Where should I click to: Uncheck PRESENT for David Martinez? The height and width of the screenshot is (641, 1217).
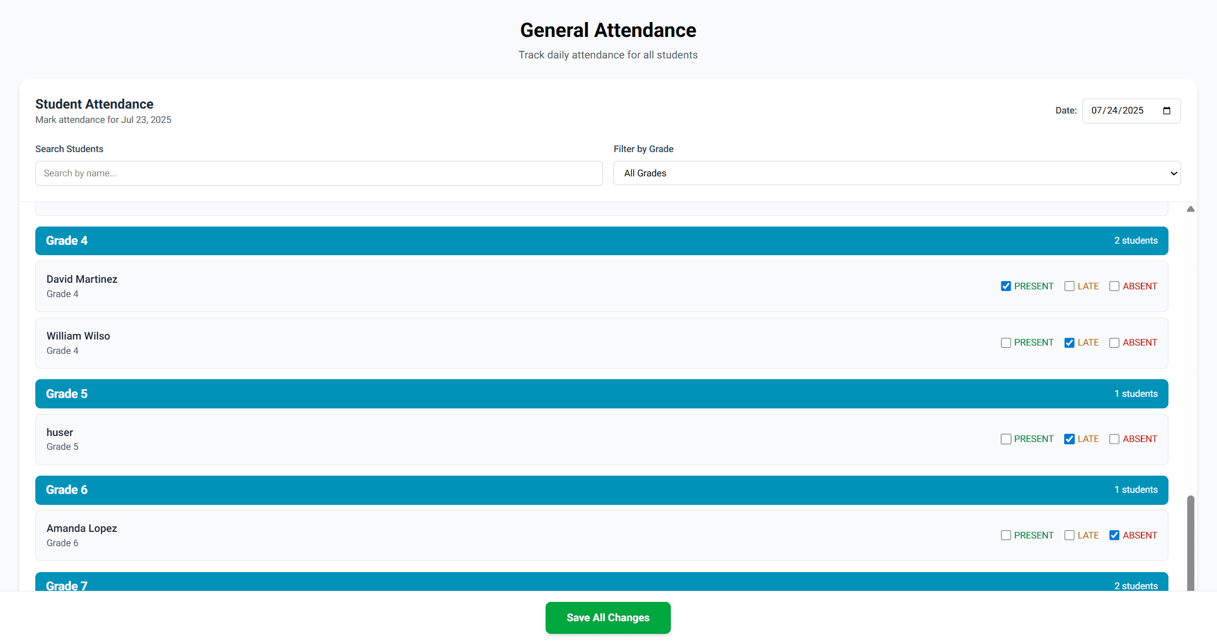click(1006, 287)
